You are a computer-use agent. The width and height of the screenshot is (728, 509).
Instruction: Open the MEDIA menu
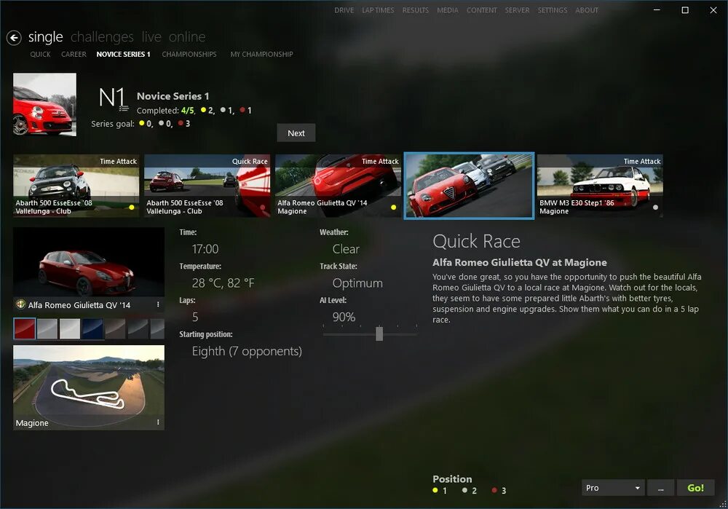point(448,10)
